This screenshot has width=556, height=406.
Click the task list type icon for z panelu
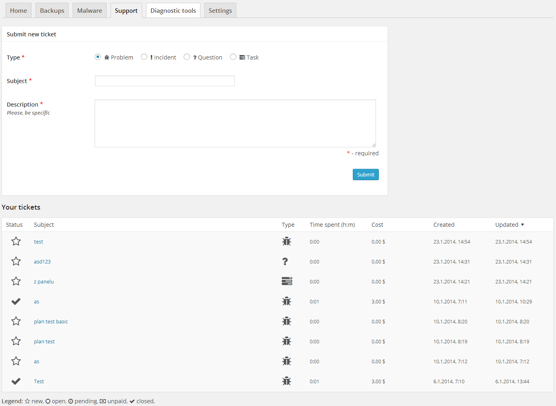point(287,281)
